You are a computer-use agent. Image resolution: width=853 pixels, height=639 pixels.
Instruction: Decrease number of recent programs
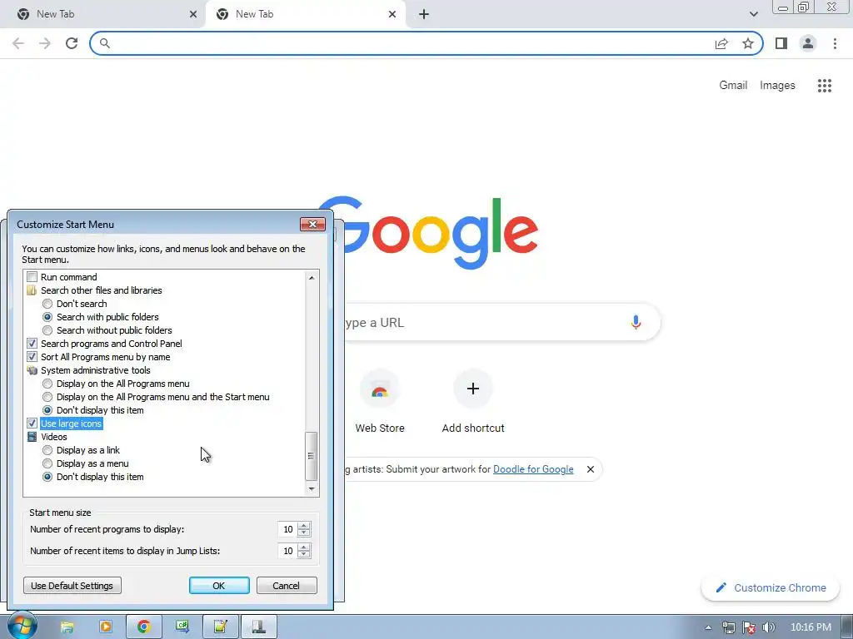click(x=304, y=533)
